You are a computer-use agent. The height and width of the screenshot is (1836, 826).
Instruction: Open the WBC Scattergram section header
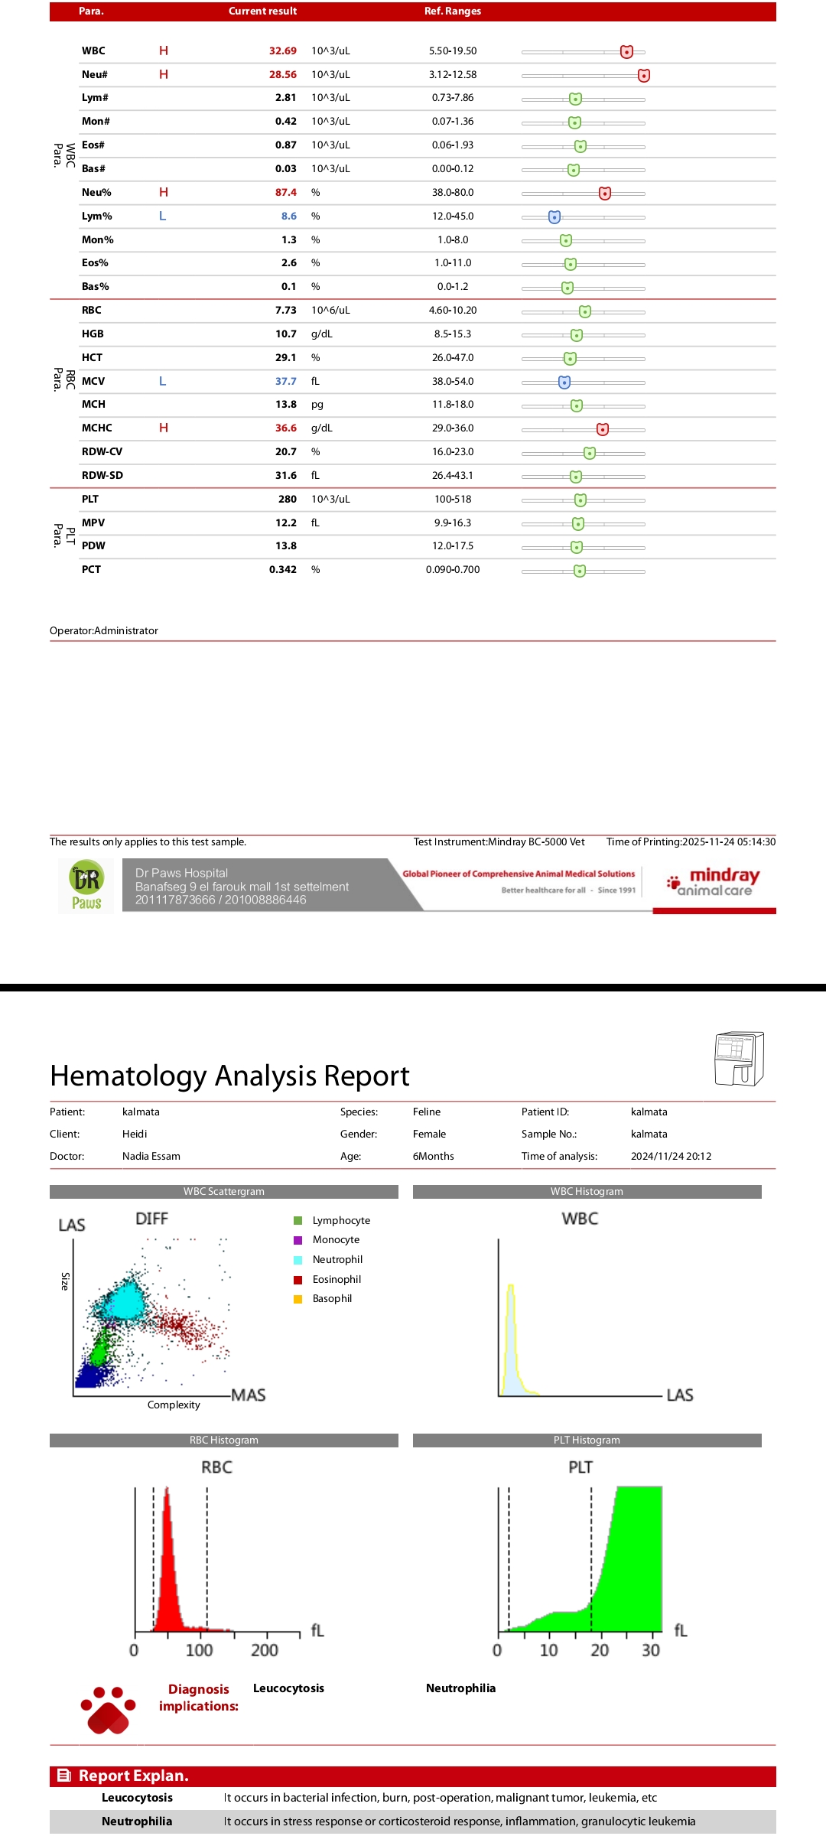click(x=223, y=1192)
